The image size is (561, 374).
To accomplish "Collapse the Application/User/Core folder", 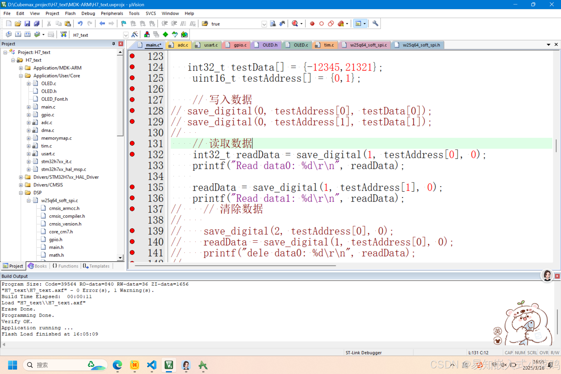I will coord(21,76).
